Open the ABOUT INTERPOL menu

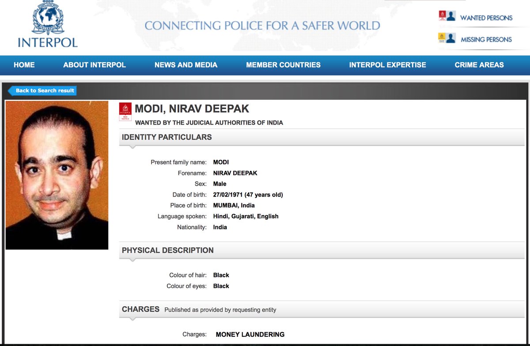point(95,65)
